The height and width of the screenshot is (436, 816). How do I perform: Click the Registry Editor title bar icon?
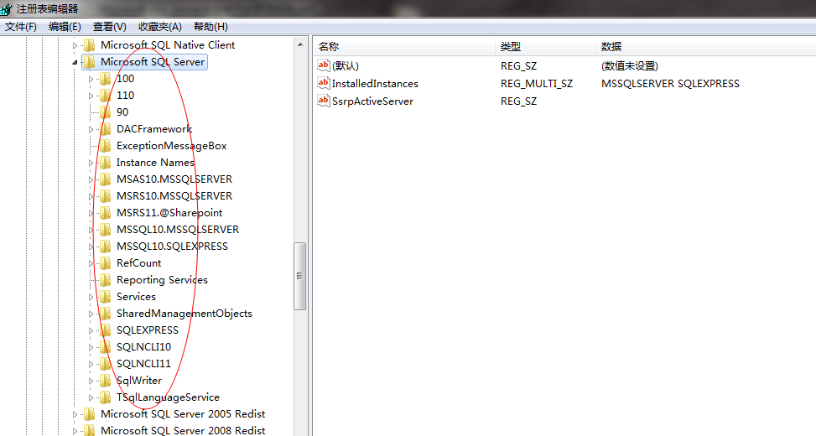pos(7,8)
